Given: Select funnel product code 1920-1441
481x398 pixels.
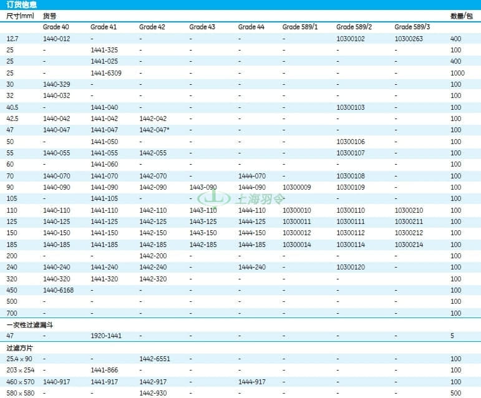Looking at the screenshot, I should pyautogui.click(x=106, y=336).
